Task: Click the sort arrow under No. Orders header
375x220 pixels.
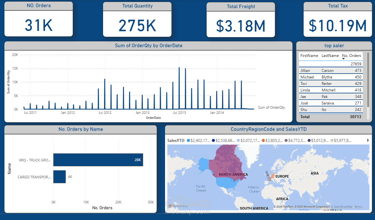Action: (343, 59)
